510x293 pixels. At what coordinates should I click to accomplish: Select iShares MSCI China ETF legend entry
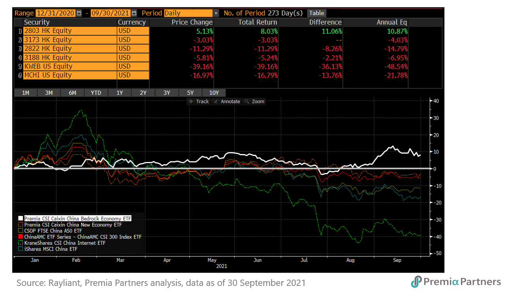[51, 249]
